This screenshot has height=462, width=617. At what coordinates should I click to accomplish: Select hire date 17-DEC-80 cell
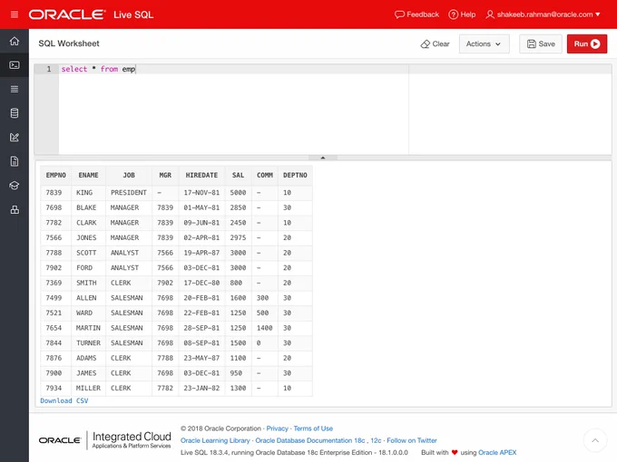point(201,283)
